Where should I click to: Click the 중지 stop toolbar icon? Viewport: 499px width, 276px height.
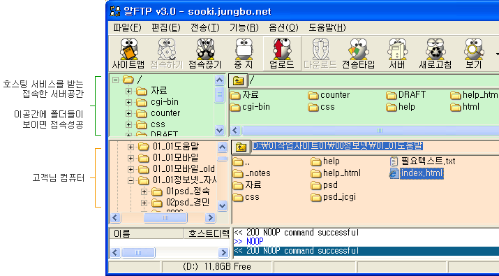244,54
